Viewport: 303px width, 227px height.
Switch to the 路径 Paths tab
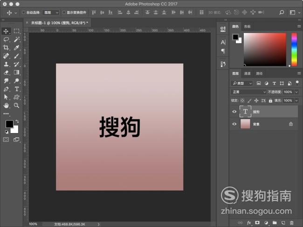coord(259,73)
